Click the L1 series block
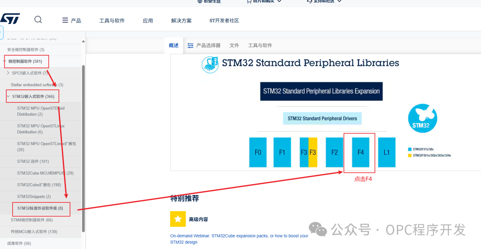This screenshot has width=481, height=249. (387, 152)
